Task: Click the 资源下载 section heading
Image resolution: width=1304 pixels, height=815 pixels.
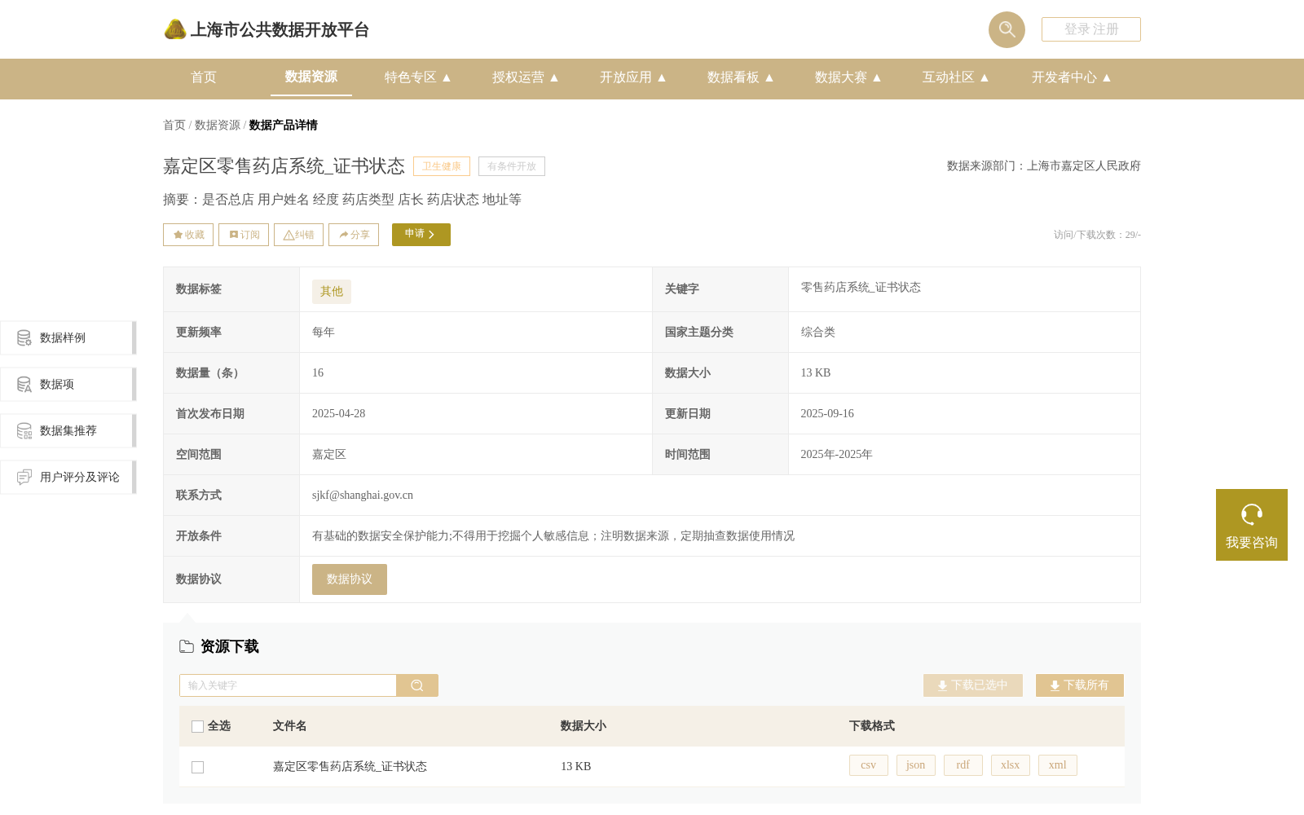Action: click(230, 647)
